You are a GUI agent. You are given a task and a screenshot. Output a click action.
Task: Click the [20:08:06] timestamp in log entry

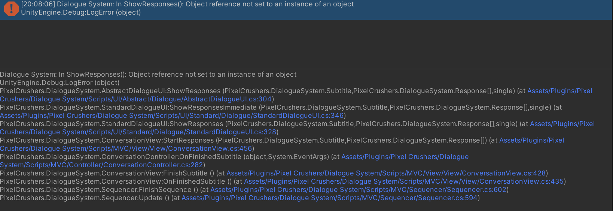[x=38, y=4]
